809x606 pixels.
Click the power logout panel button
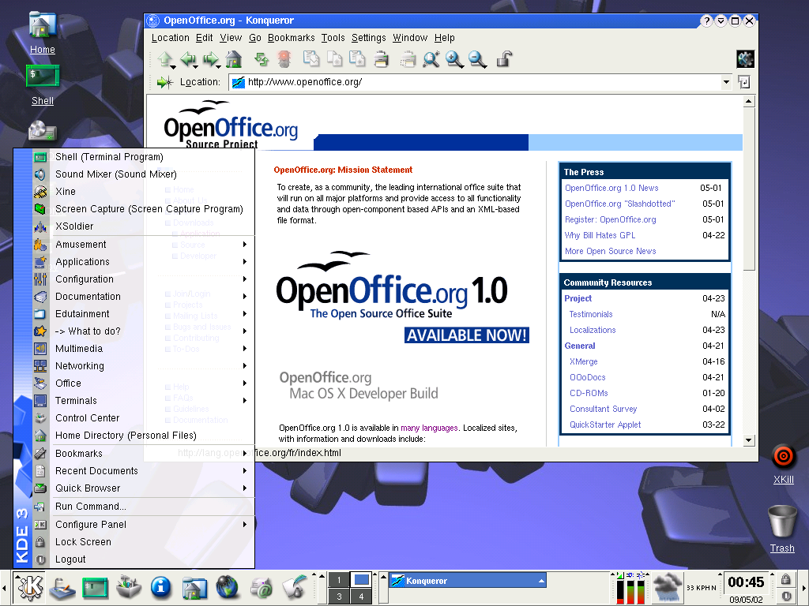pos(785,596)
